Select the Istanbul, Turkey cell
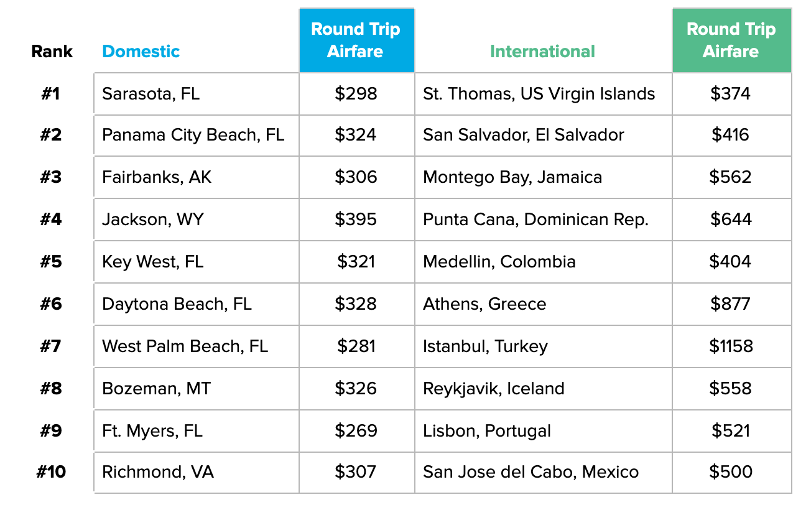811x510 pixels. 485,346
